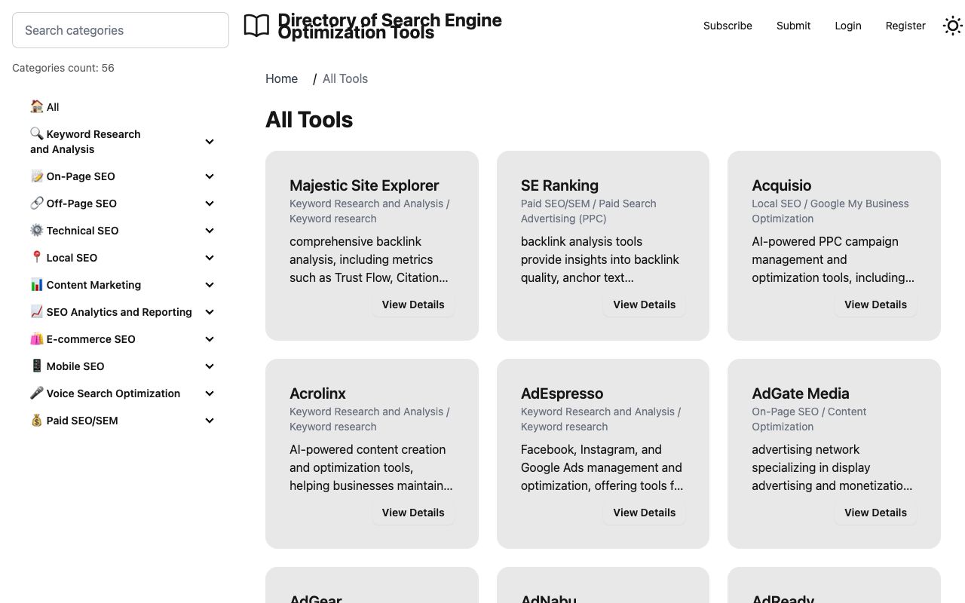Select the All category label

[53, 107]
